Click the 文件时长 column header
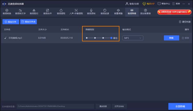193x111 pixels. [65, 30]
